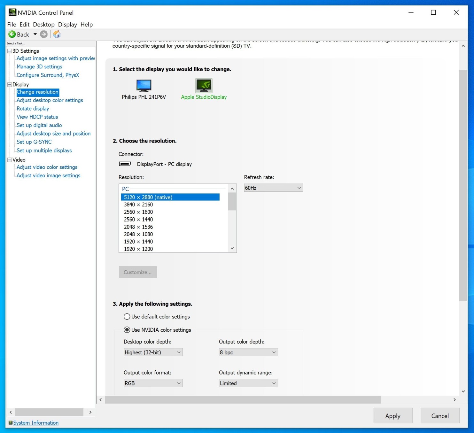The height and width of the screenshot is (433, 474).
Task: Open View HDCP status
Action: (37, 117)
